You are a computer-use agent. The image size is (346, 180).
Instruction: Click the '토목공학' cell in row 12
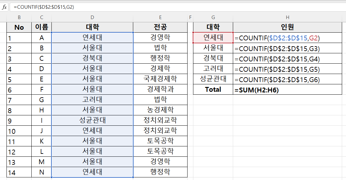[160, 152]
